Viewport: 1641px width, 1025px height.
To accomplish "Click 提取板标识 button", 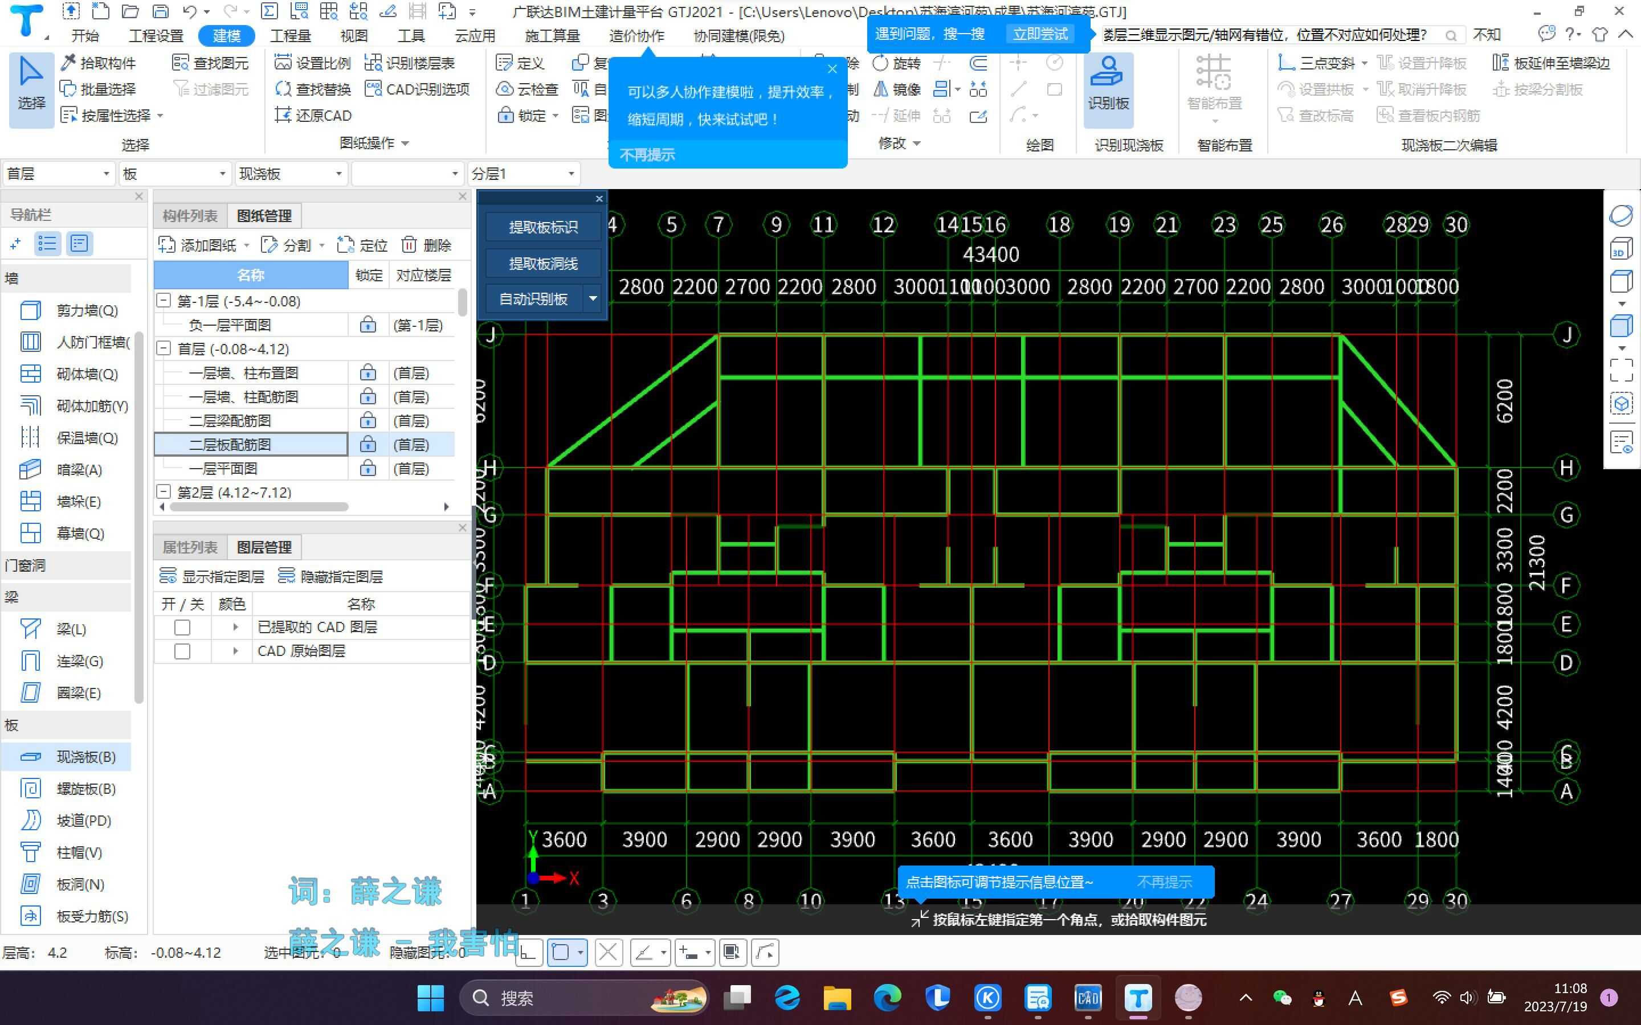I will [543, 227].
